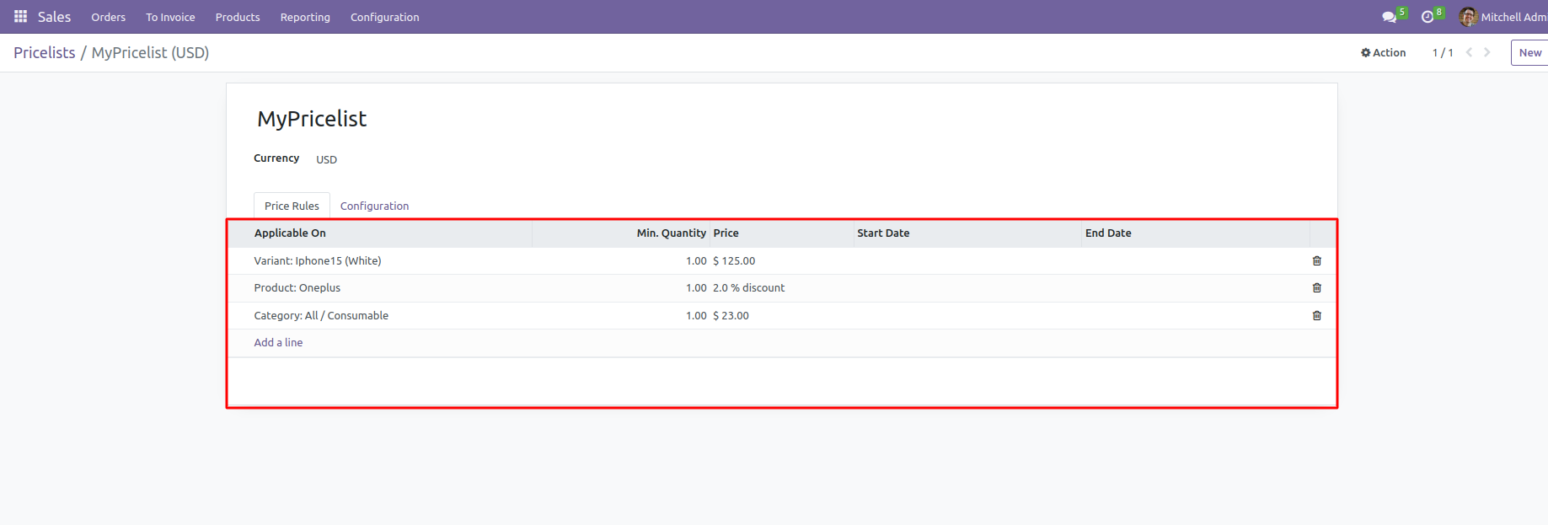The width and height of the screenshot is (1548, 525).
Task: Click the USD currency field
Action: click(327, 159)
